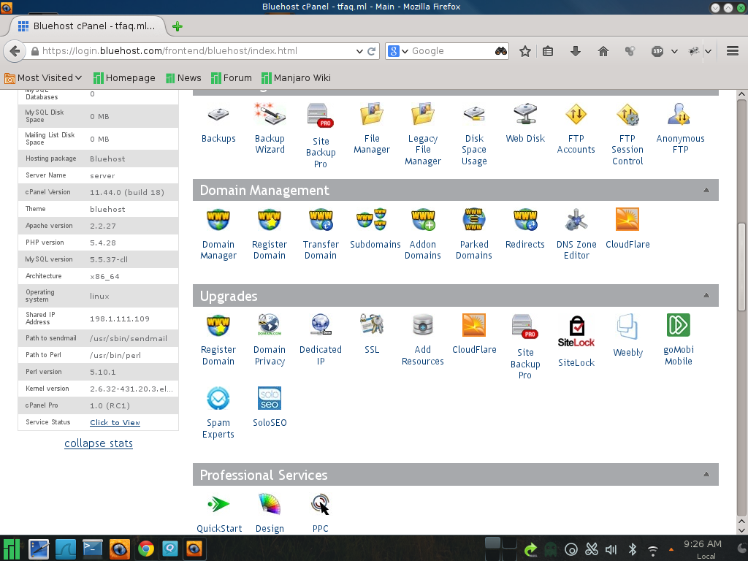This screenshot has width=748, height=561.
Task: Open Chrome from the taskbar
Action: pos(146,549)
